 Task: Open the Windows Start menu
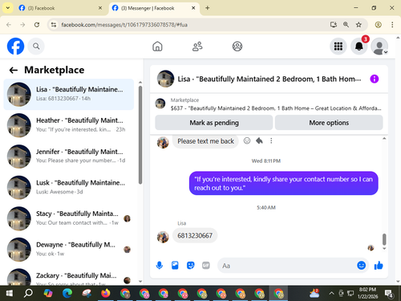coord(10,294)
